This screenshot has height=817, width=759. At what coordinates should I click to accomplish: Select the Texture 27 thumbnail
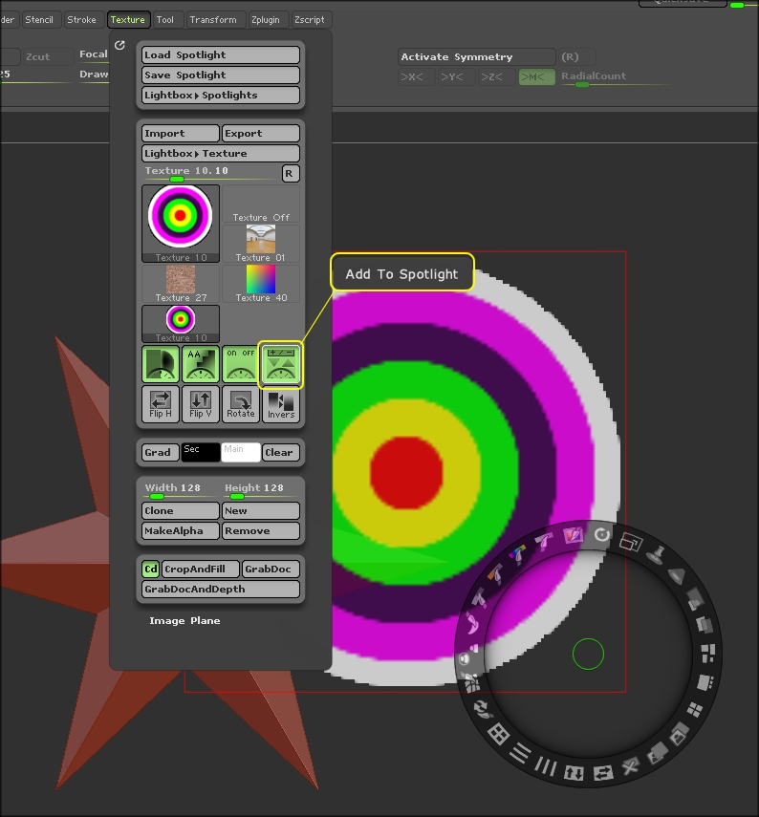[x=181, y=284]
